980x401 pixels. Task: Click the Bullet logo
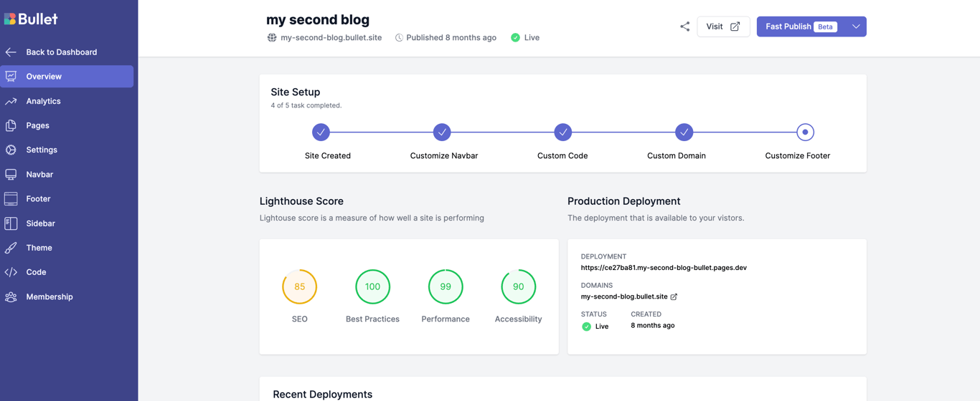pyautogui.click(x=31, y=19)
